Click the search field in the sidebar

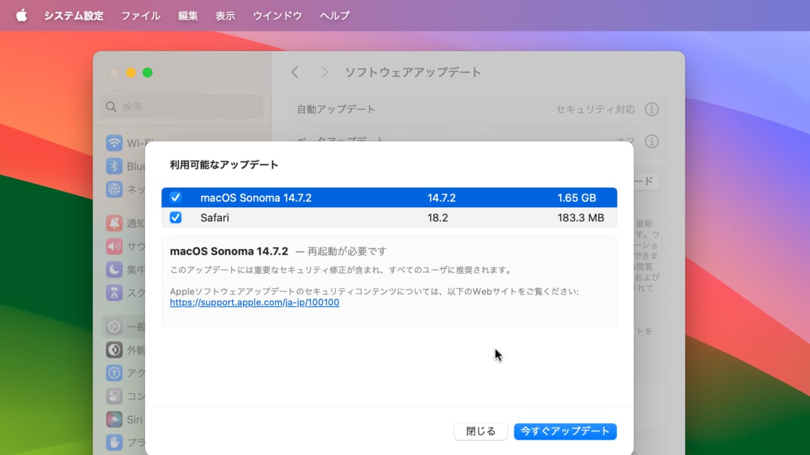[x=182, y=107]
